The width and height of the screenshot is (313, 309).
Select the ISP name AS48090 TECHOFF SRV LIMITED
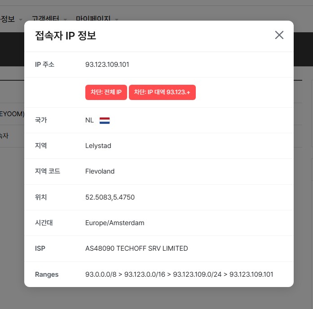click(137, 248)
